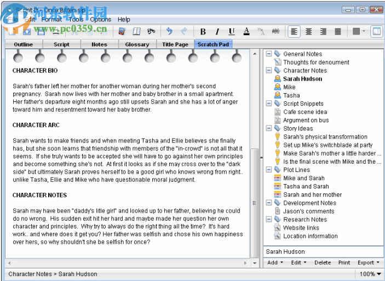Click the font color A icon

pos(246,31)
